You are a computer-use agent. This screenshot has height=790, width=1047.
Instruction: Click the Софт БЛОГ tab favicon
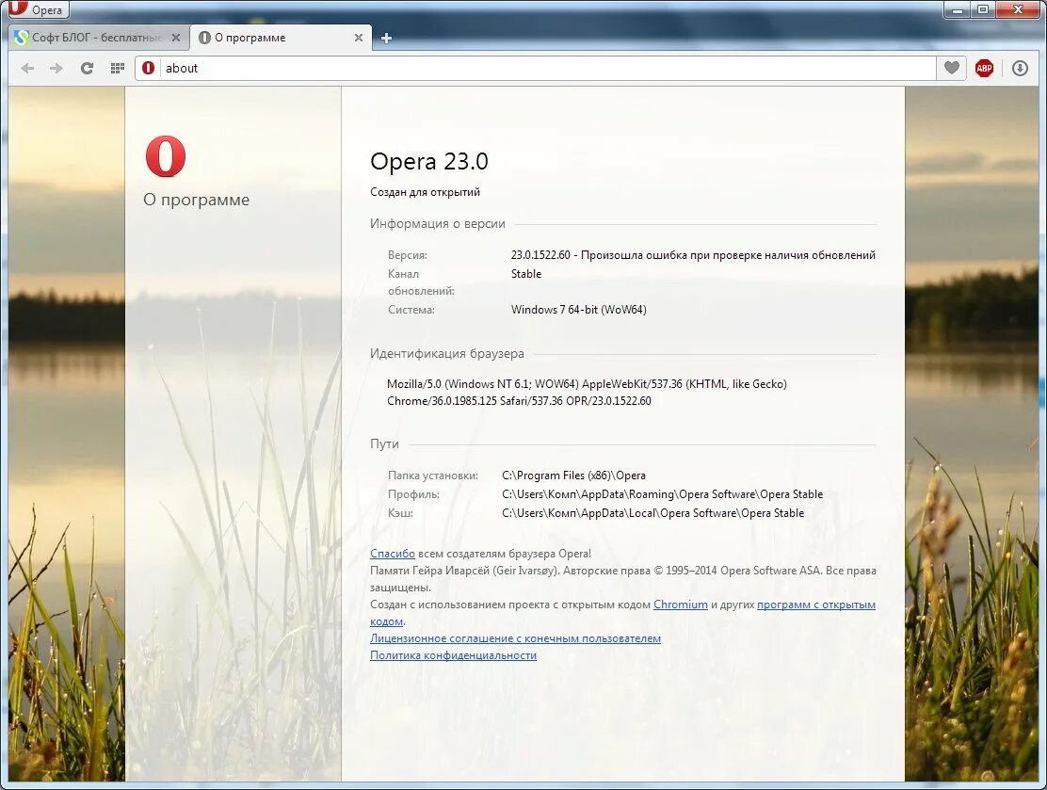(x=22, y=38)
